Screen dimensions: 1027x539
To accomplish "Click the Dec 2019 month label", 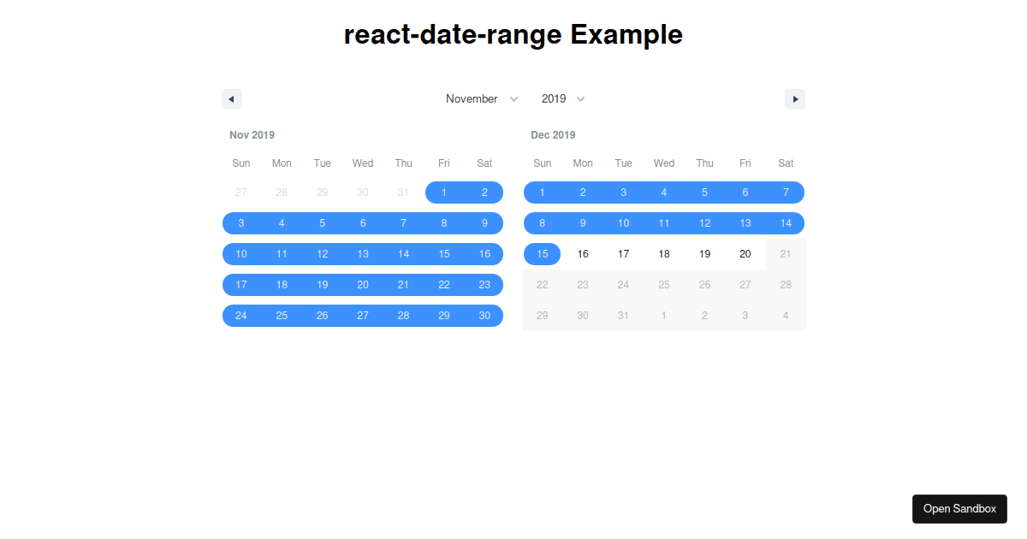I will pyautogui.click(x=553, y=134).
